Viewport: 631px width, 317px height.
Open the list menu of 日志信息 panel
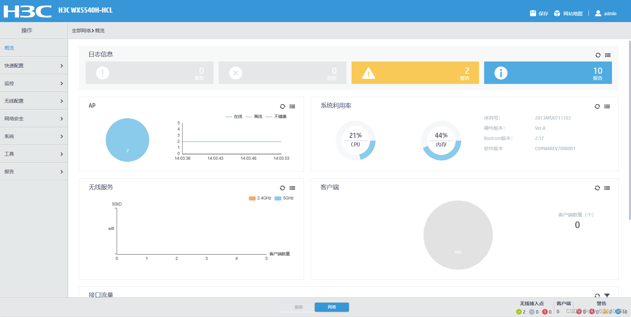pyautogui.click(x=608, y=55)
